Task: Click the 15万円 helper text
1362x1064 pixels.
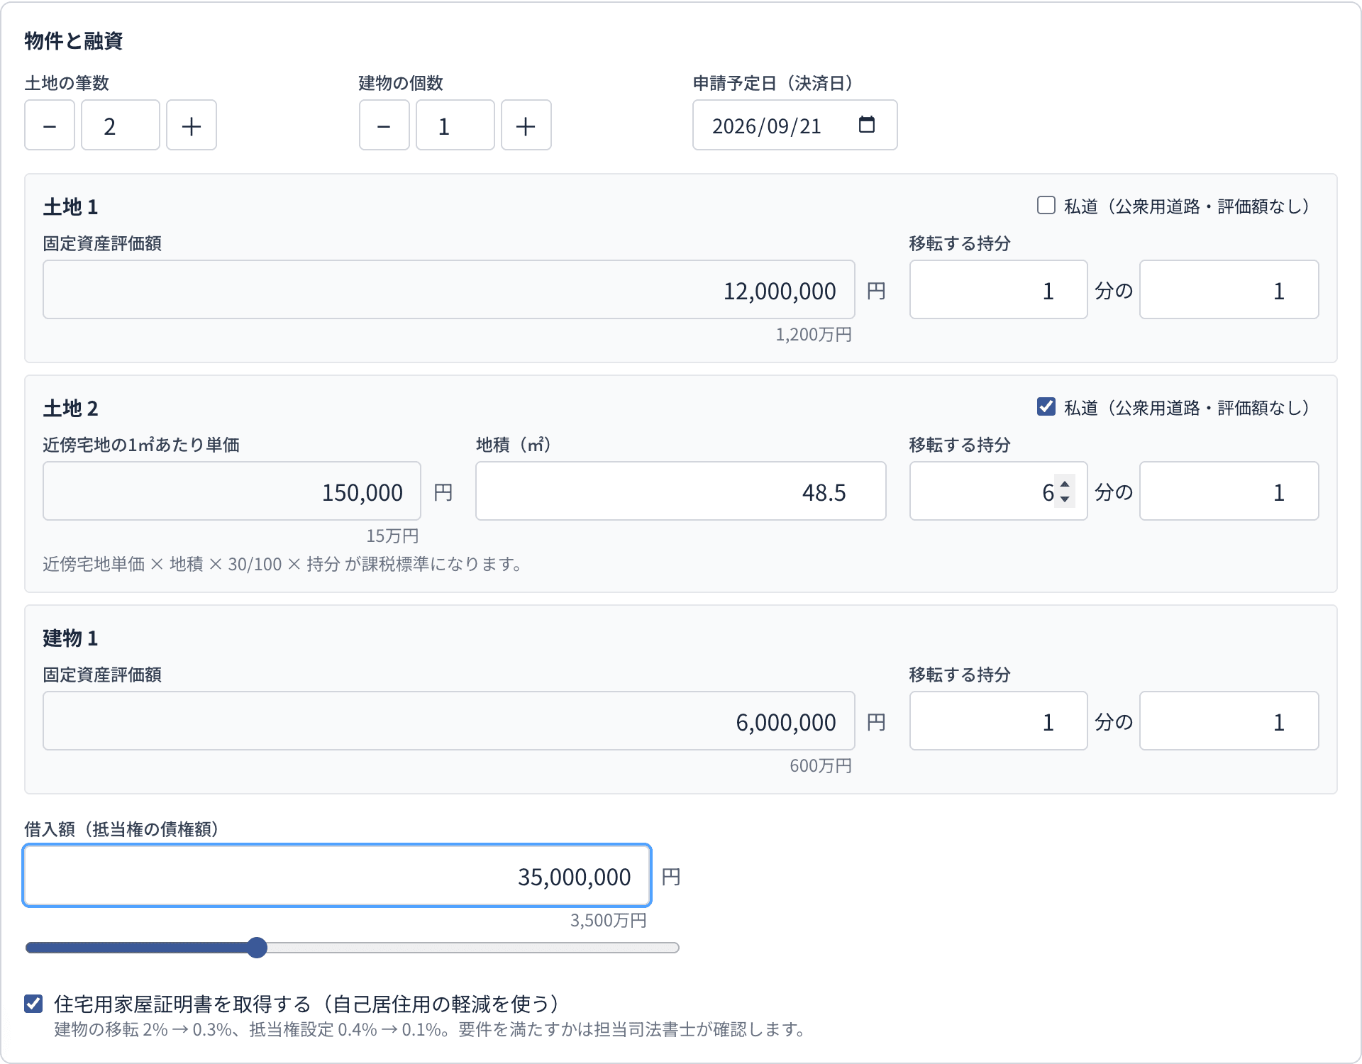Action: [392, 536]
